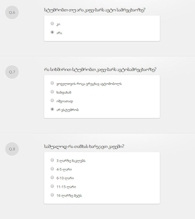The image size is (195, 219).
Task: Click the Q.8 question number badge
Action: tap(12, 149)
